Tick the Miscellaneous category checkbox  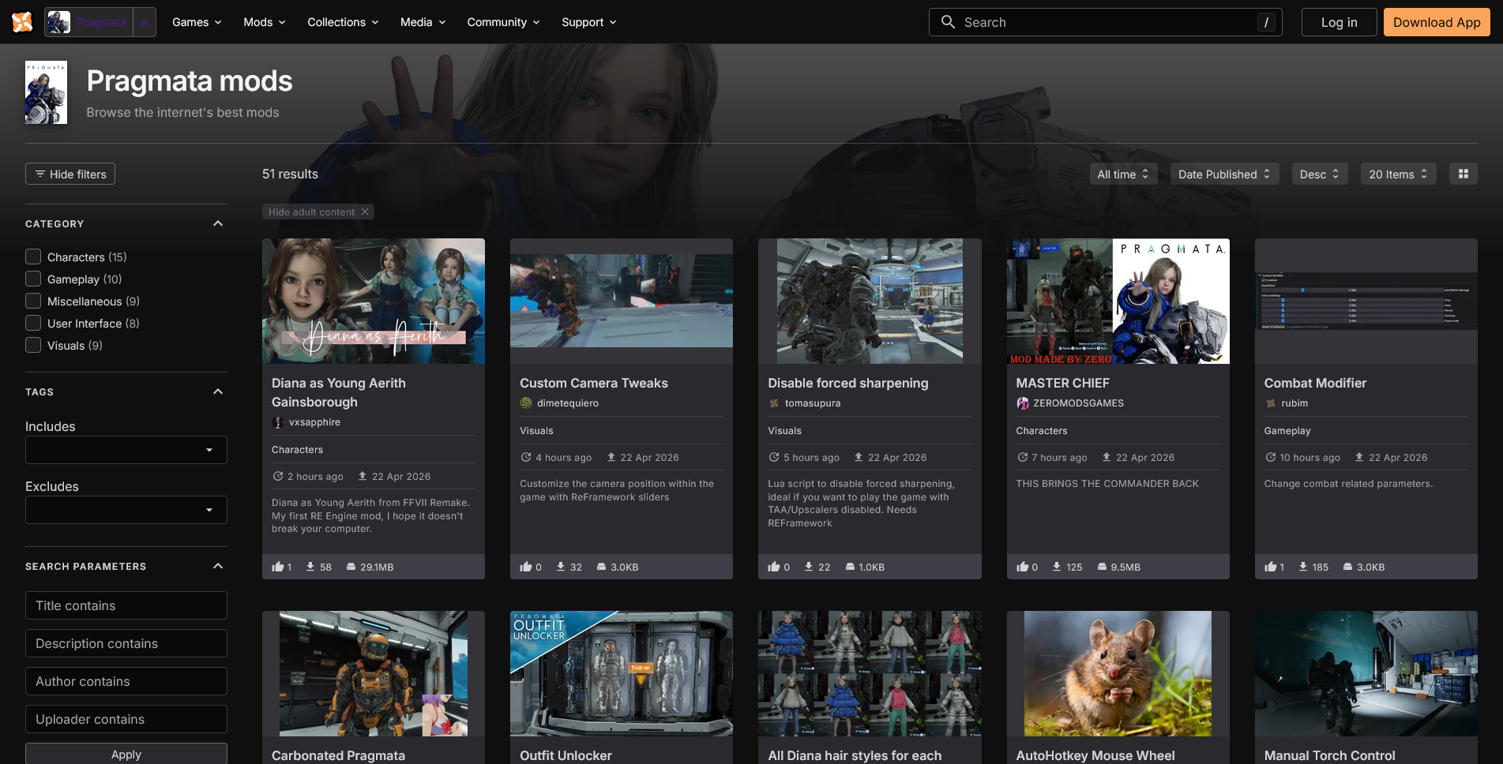pyautogui.click(x=33, y=301)
